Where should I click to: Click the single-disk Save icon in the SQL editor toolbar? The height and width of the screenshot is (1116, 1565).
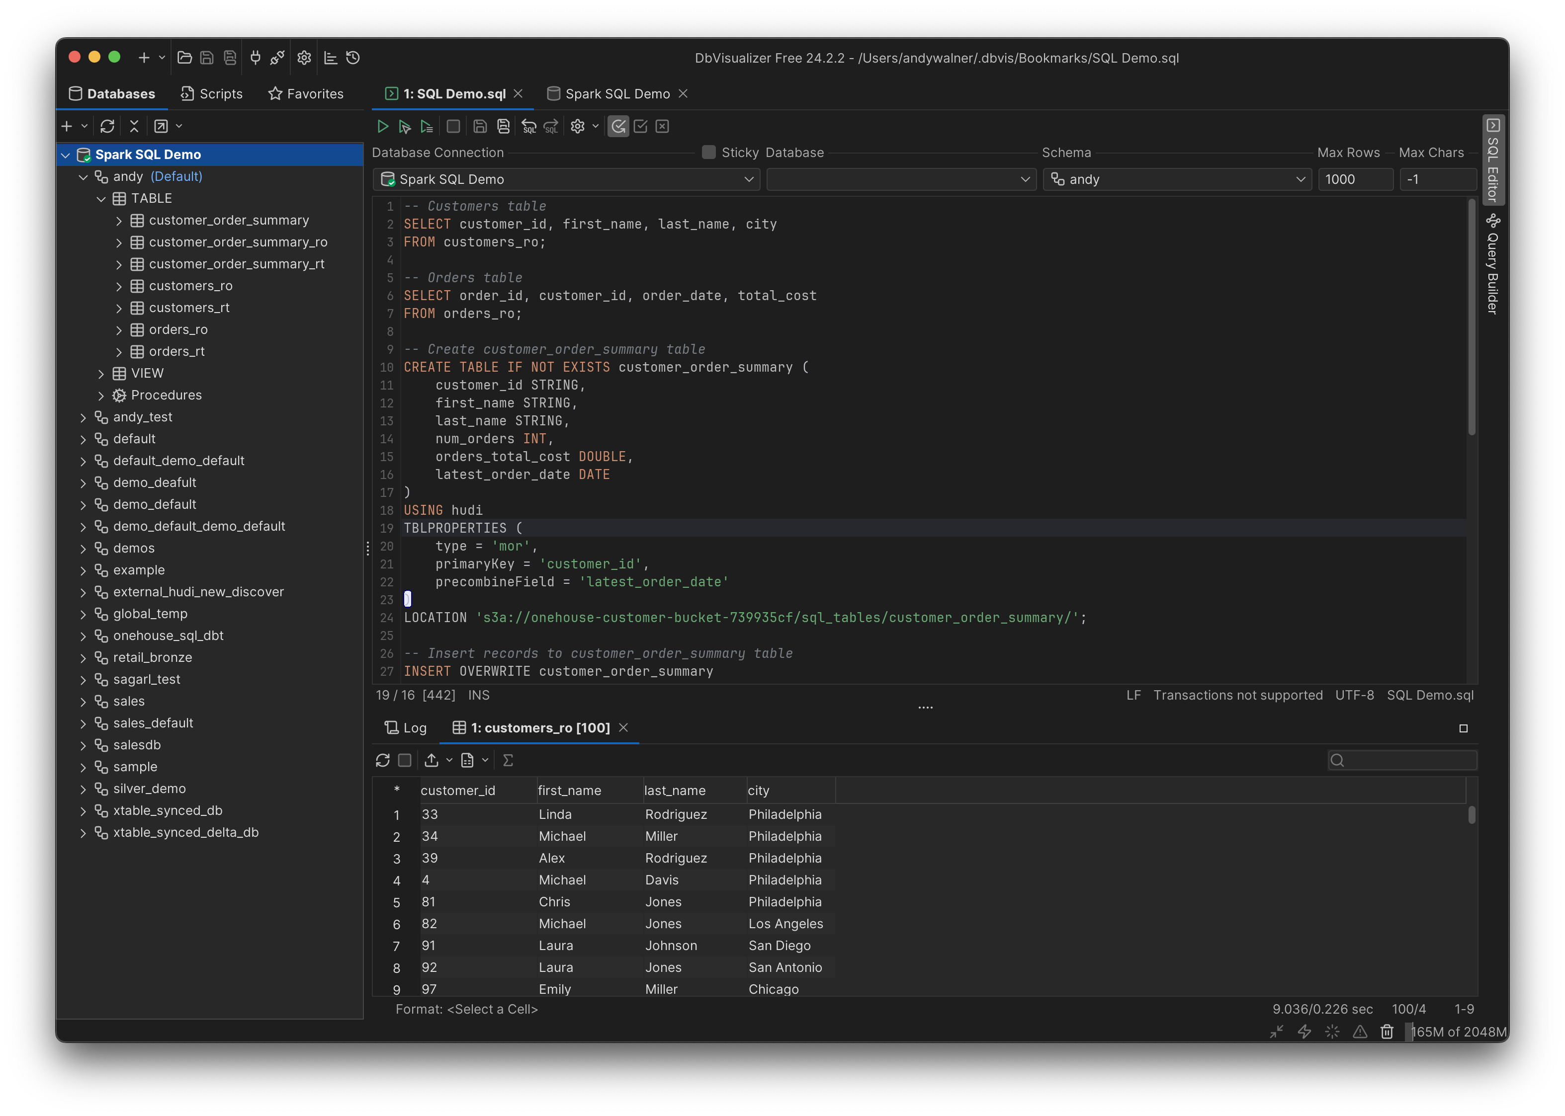coord(480,126)
